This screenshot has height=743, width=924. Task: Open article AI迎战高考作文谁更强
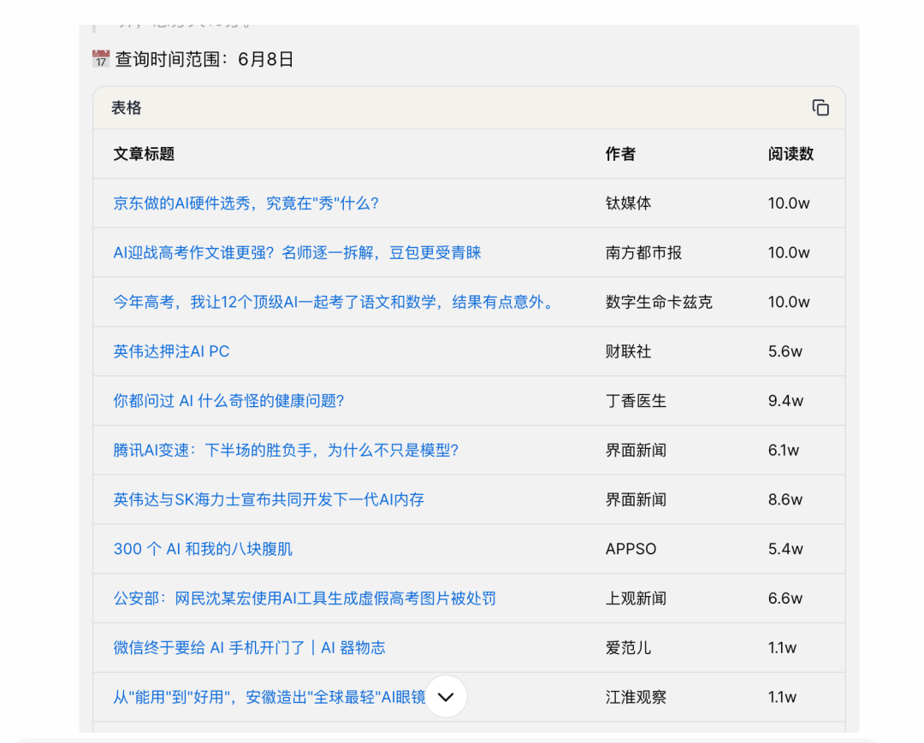pos(297,252)
